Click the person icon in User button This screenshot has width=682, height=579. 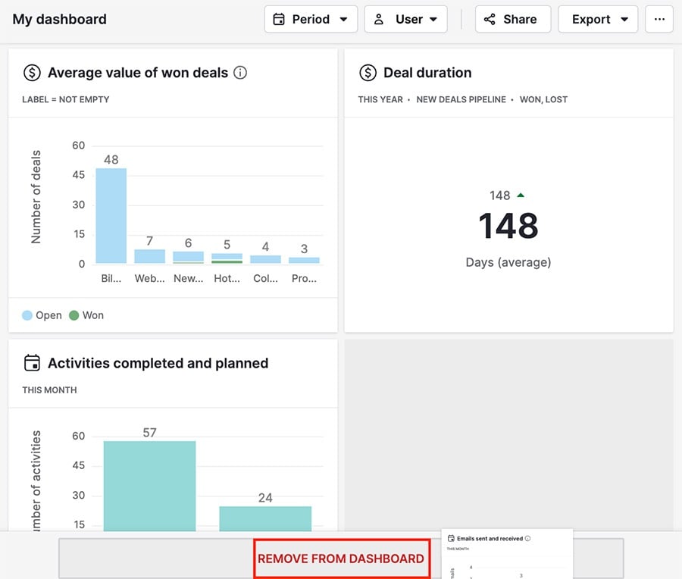click(379, 20)
